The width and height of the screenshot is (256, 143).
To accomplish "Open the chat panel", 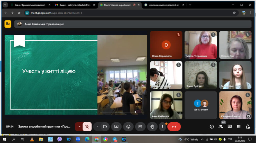I will point(230,127).
